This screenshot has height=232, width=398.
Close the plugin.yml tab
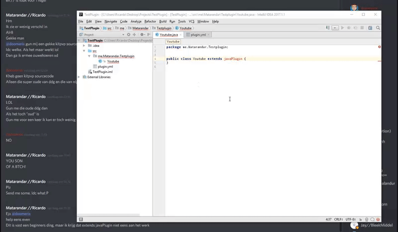pyautogui.click(x=208, y=34)
